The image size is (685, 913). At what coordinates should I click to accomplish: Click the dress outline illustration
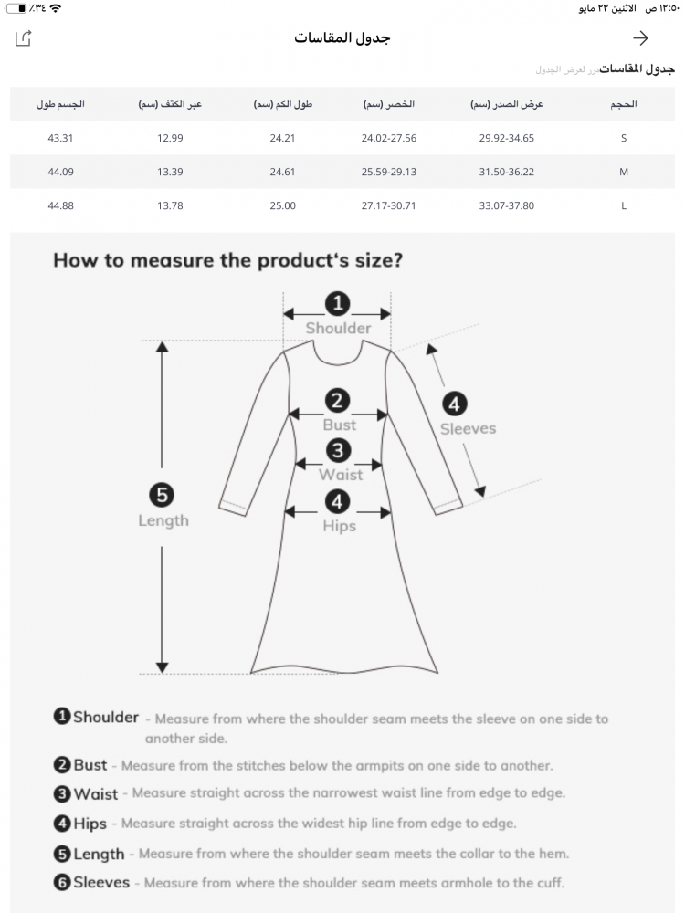pyautogui.click(x=338, y=584)
